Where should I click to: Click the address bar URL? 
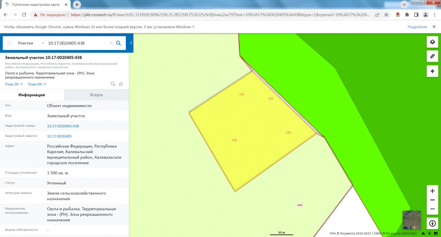[x=220, y=15]
